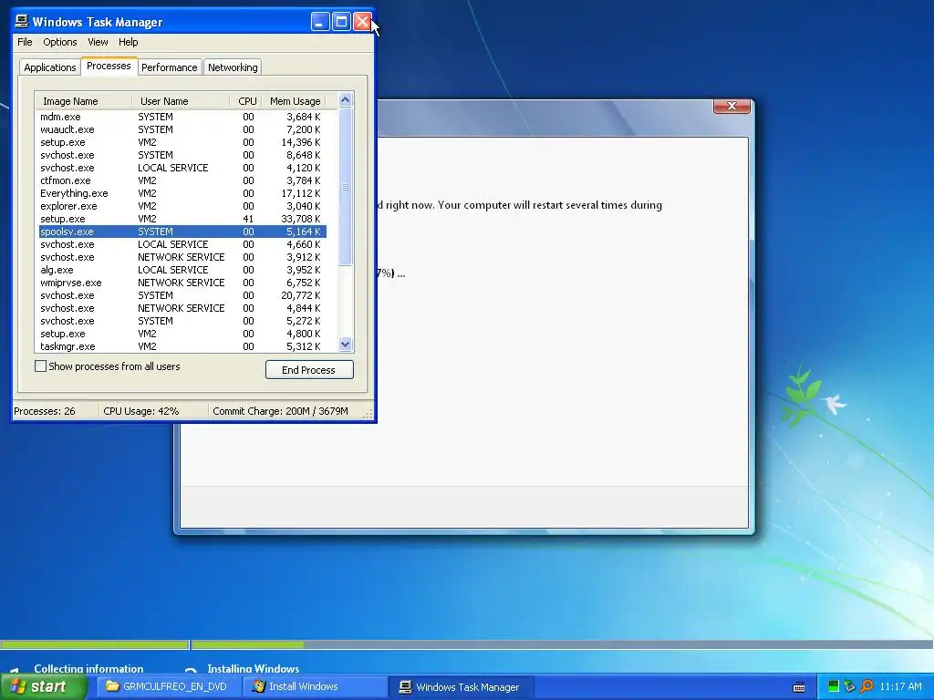Sort by Mem Usage column header
Image resolution: width=934 pixels, height=700 pixels.
coord(295,100)
